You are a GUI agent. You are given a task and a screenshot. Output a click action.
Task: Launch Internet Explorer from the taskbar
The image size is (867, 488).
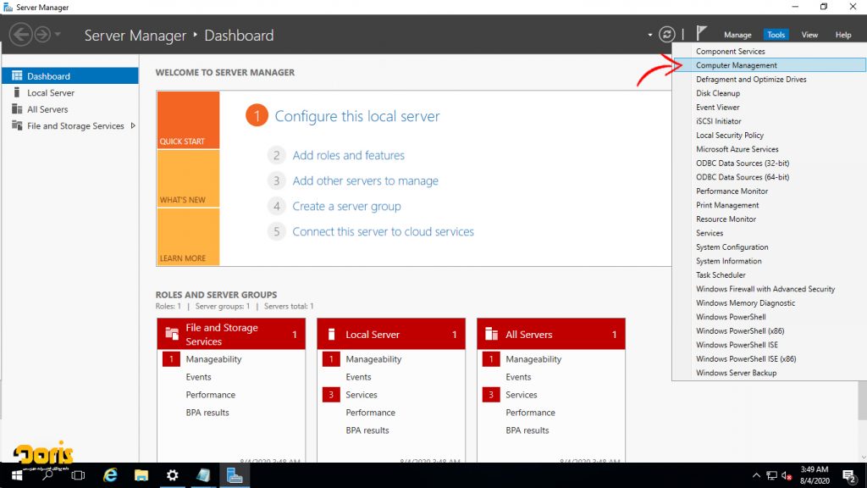pyautogui.click(x=111, y=476)
